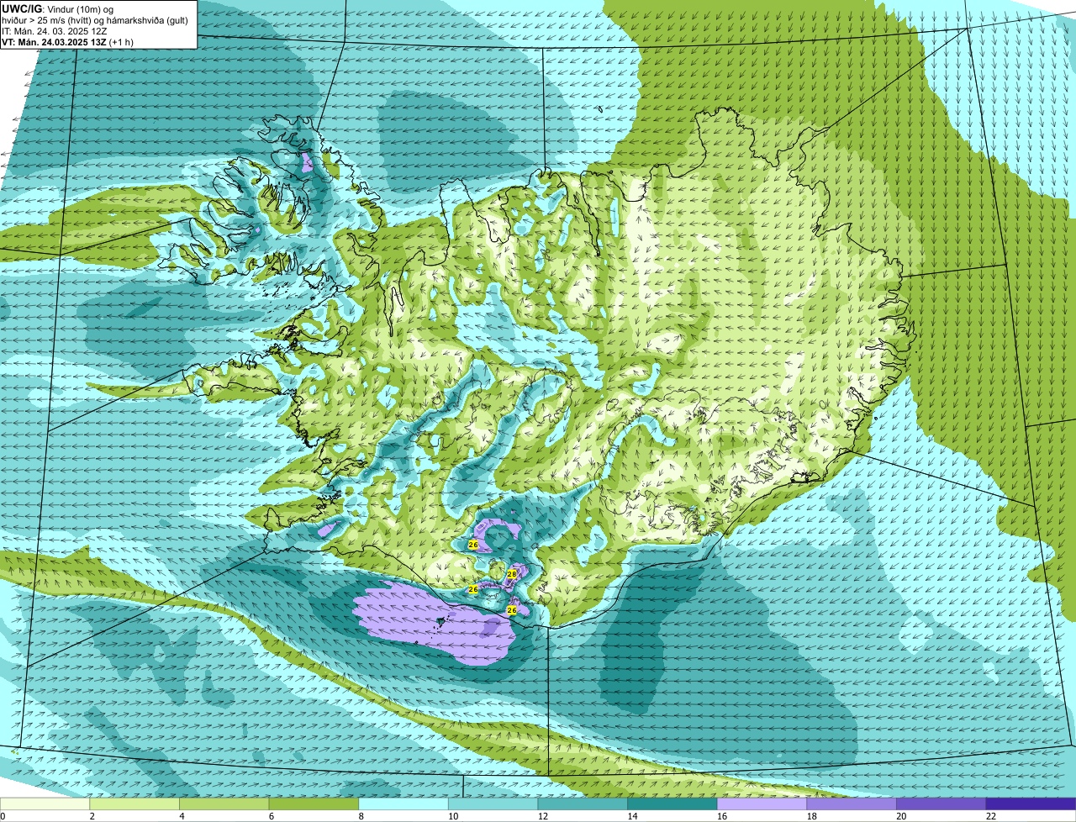Click the 18–20 m/s purple legend segment
1076x822 pixels.
point(852,804)
